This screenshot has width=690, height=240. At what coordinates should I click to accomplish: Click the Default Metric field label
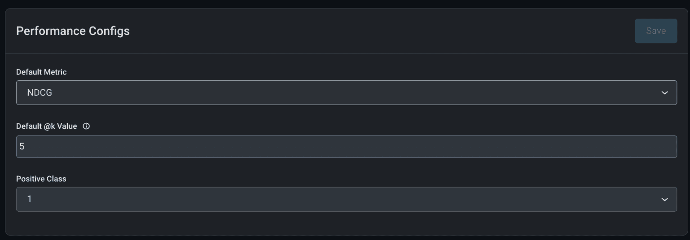pyautogui.click(x=41, y=72)
